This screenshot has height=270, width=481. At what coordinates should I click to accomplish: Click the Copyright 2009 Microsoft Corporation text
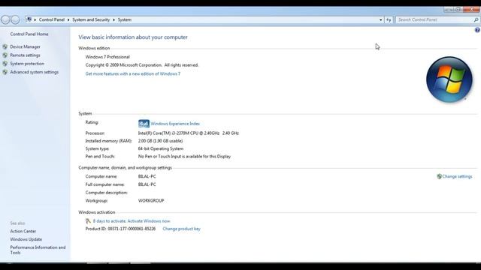click(x=142, y=65)
